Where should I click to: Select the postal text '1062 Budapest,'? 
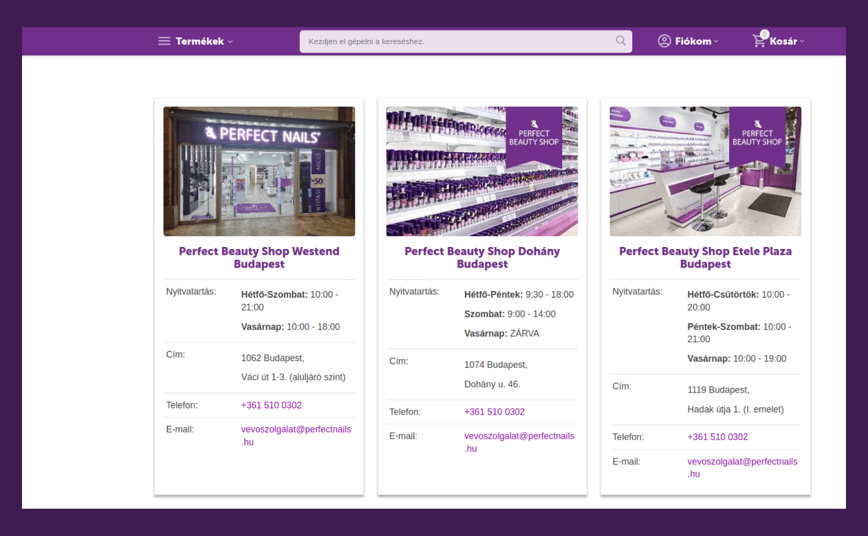272,358
